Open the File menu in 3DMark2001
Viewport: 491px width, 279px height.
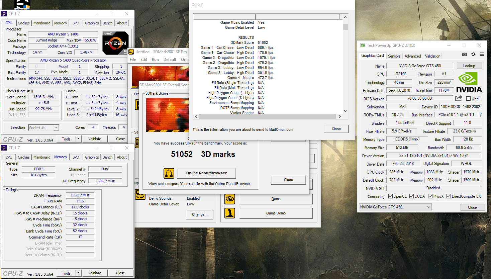[x=133, y=60]
